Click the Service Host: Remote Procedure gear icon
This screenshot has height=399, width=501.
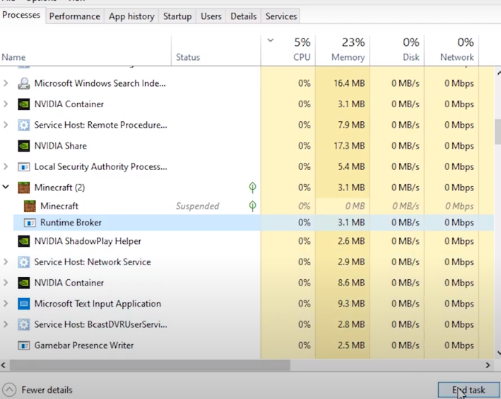click(23, 125)
